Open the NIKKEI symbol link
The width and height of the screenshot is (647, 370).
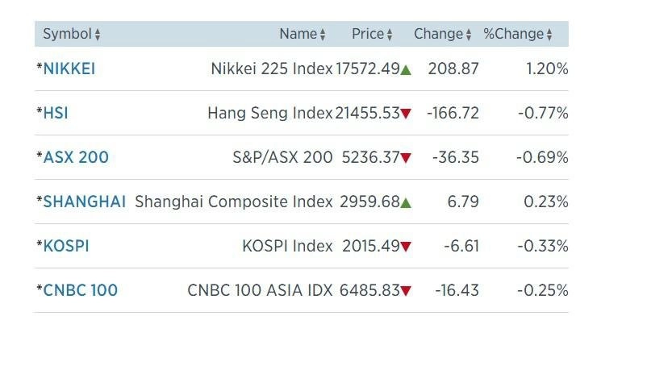point(69,69)
